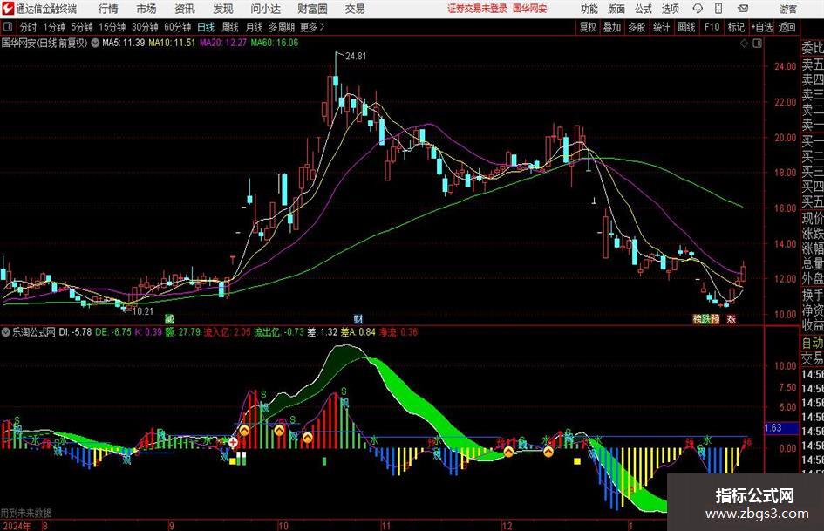The image size is (824, 531).
Task: Switch to the 周线 weekly tab
Action: (x=230, y=27)
